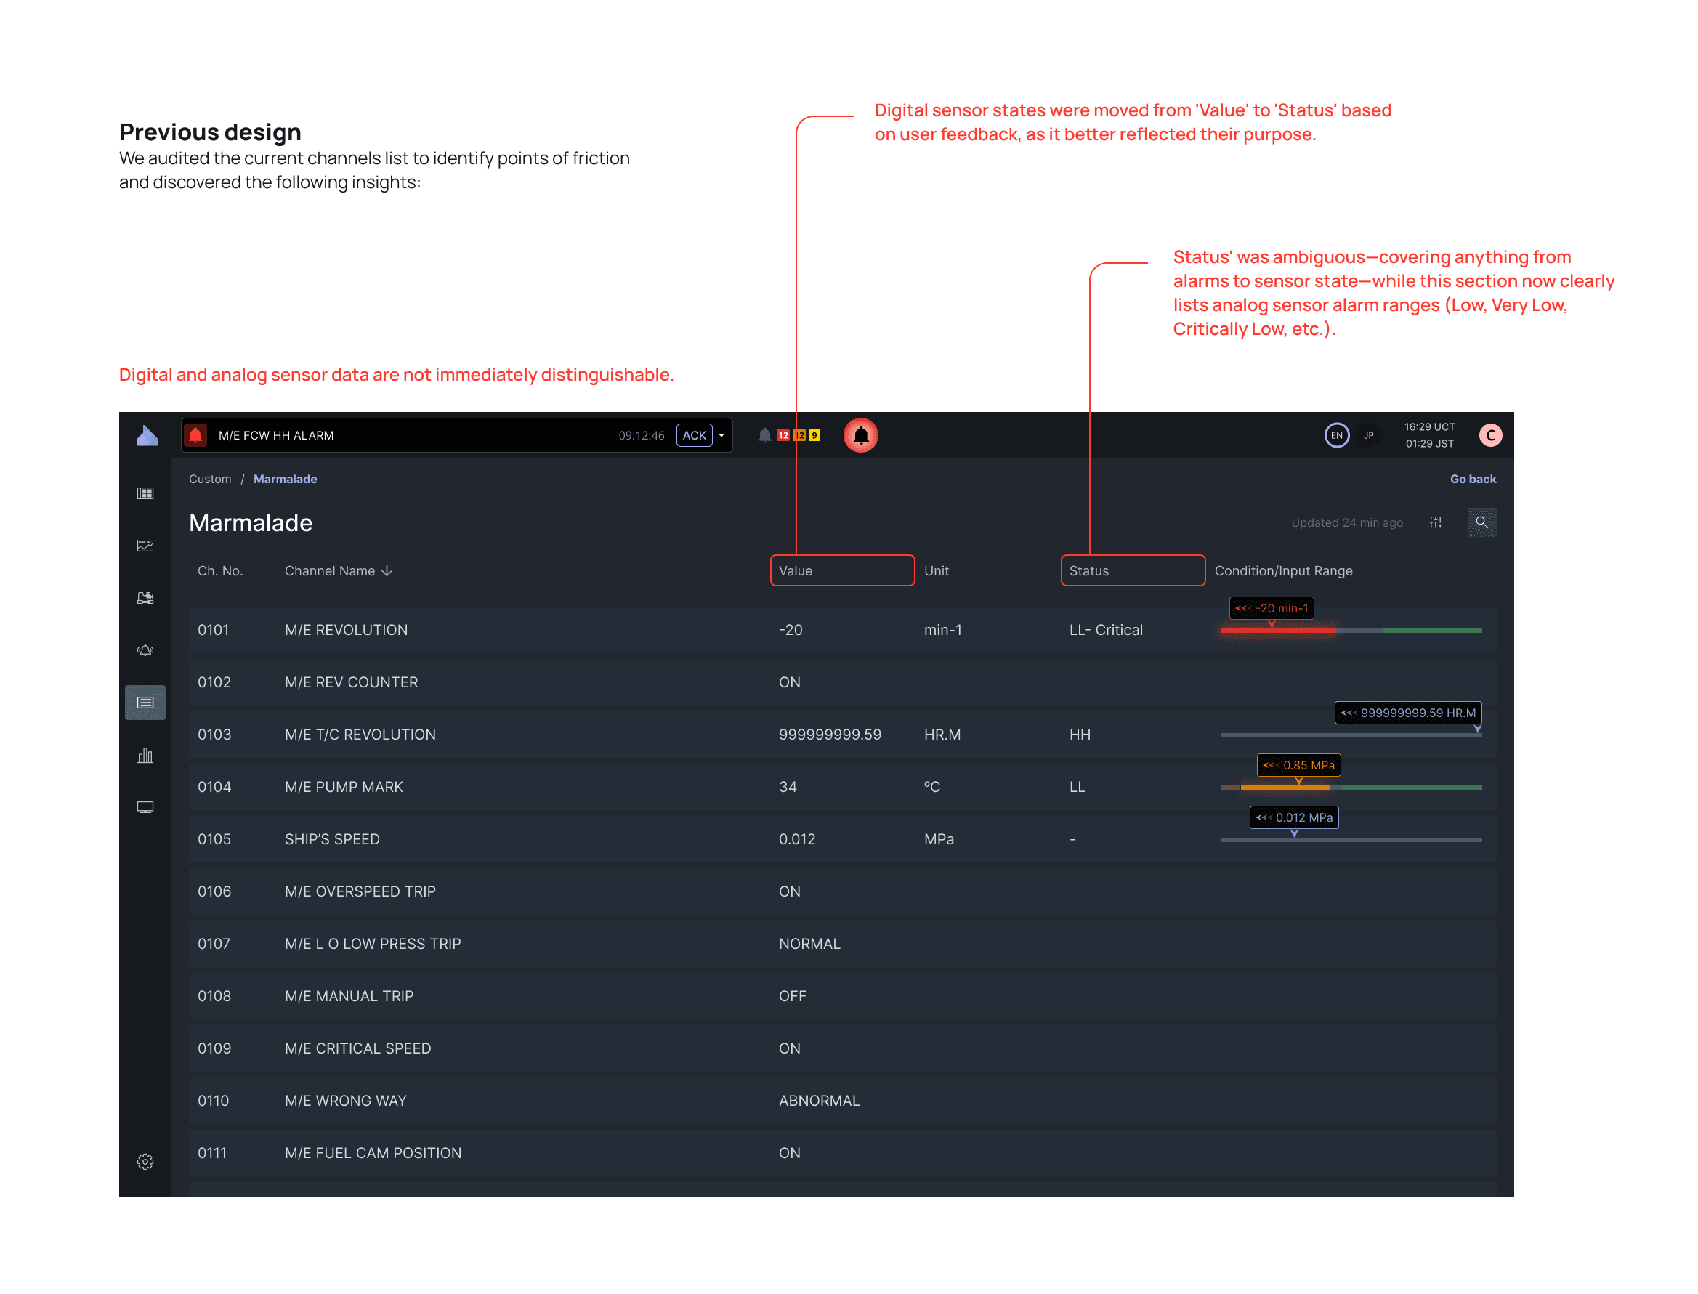Switch language to EN
Image resolution: width=1698 pixels, height=1294 pixels.
coord(1336,435)
